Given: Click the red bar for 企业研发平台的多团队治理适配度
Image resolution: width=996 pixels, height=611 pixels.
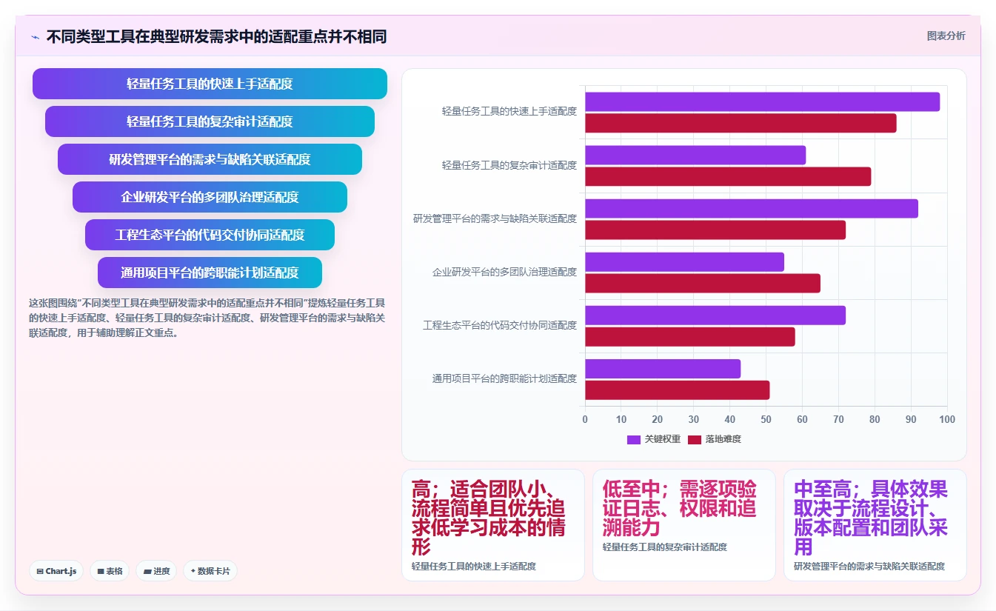Looking at the screenshot, I should pos(703,283).
